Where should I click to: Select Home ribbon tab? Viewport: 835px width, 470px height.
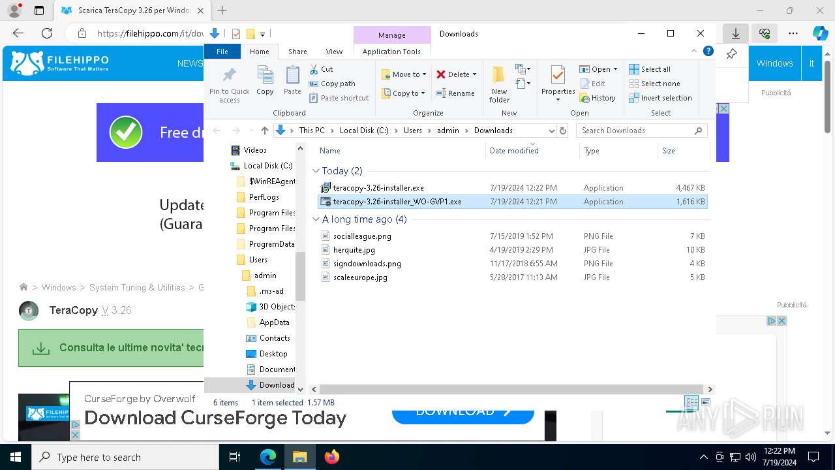click(259, 52)
